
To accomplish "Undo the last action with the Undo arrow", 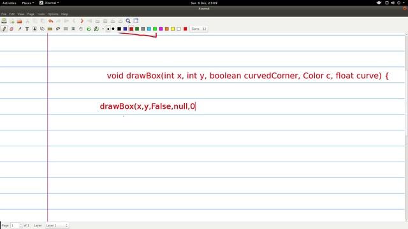I will click(51, 21).
